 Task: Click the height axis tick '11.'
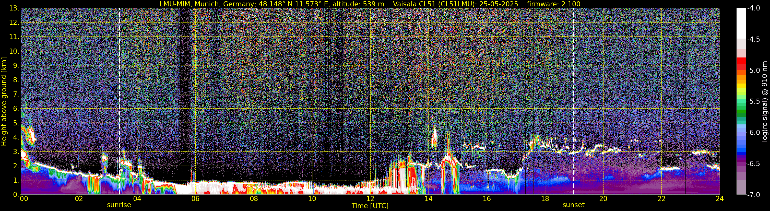coord(14,37)
